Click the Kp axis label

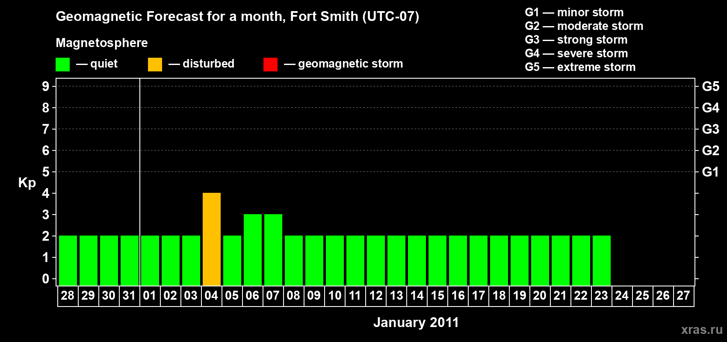point(27,183)
